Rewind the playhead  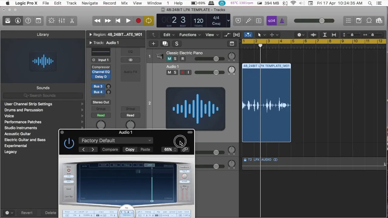pos(97,21)
